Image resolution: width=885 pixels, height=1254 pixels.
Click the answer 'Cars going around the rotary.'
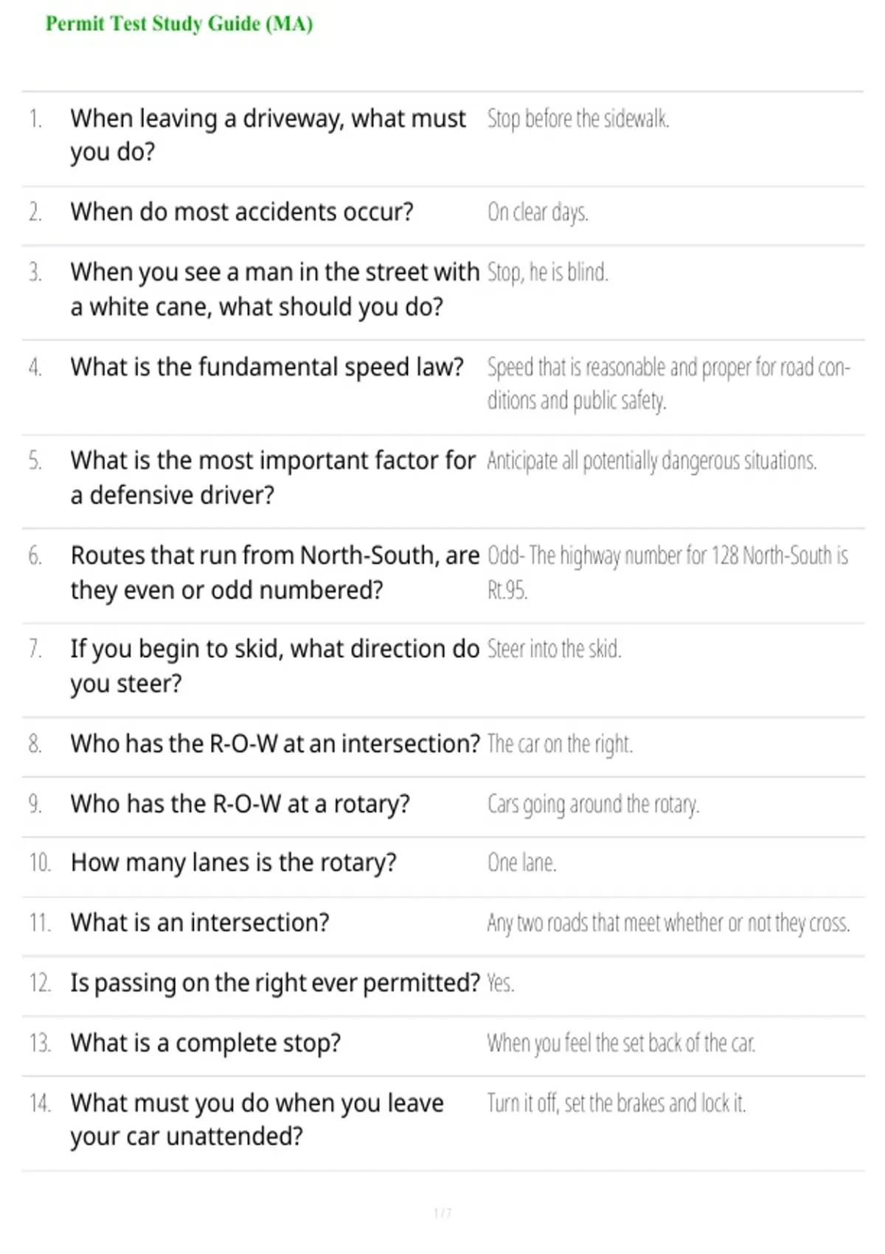coord(593,804)
